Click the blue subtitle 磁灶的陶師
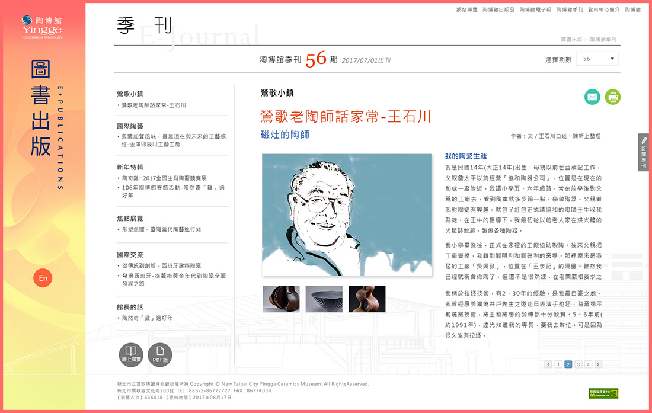Image resolution: width=652 pixels, height=413 pixels. pos(285,135)
